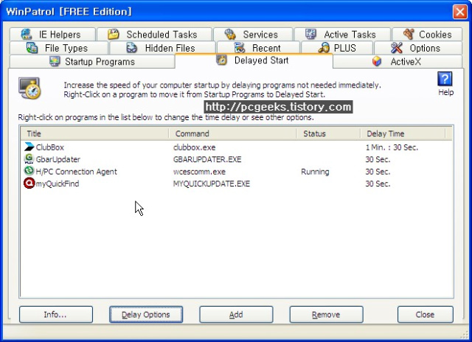Image resolution: width=472 pixels, height=342 pixels.
Task: Switch to the Services tab
Action: point(253,35)
